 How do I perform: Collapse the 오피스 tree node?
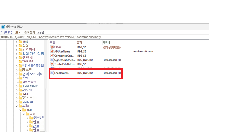(17, 106)
